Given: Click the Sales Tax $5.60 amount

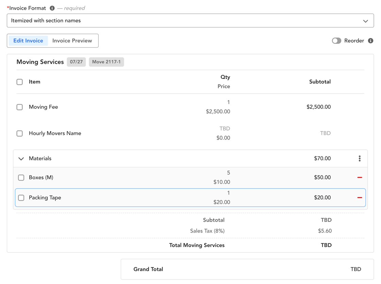Looking at the screenshot, I should tap(325, 231).
